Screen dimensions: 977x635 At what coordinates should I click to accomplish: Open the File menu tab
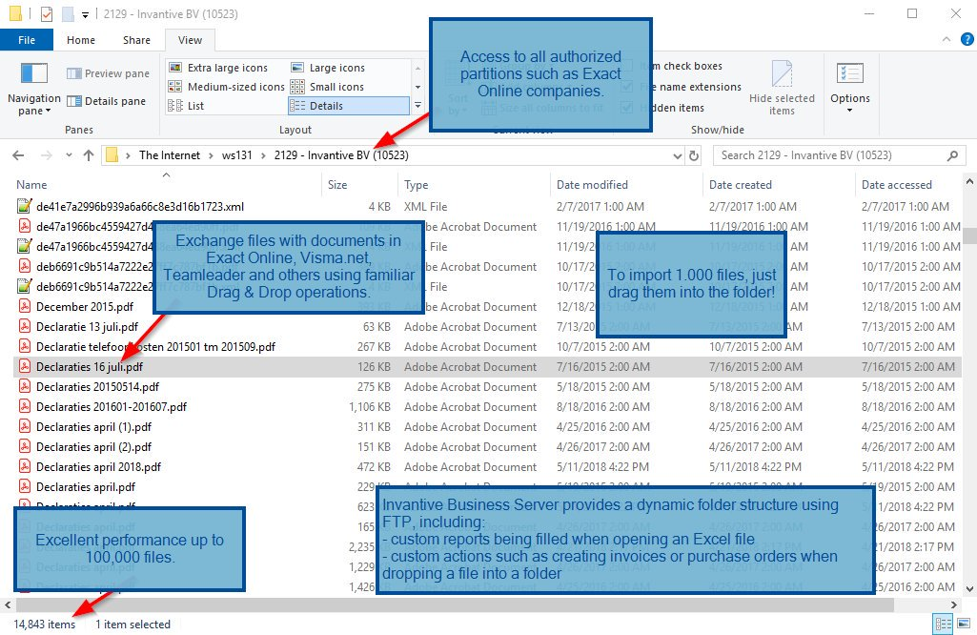coord(27,40)
